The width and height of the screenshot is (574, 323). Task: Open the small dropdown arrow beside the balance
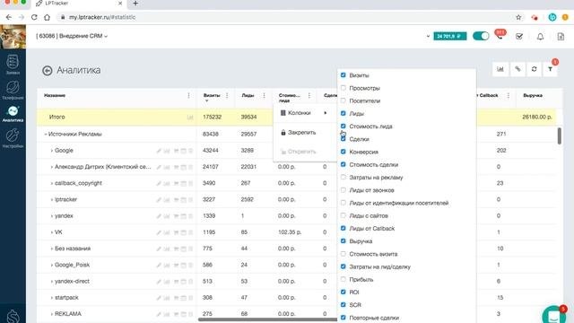coord(428,36)
